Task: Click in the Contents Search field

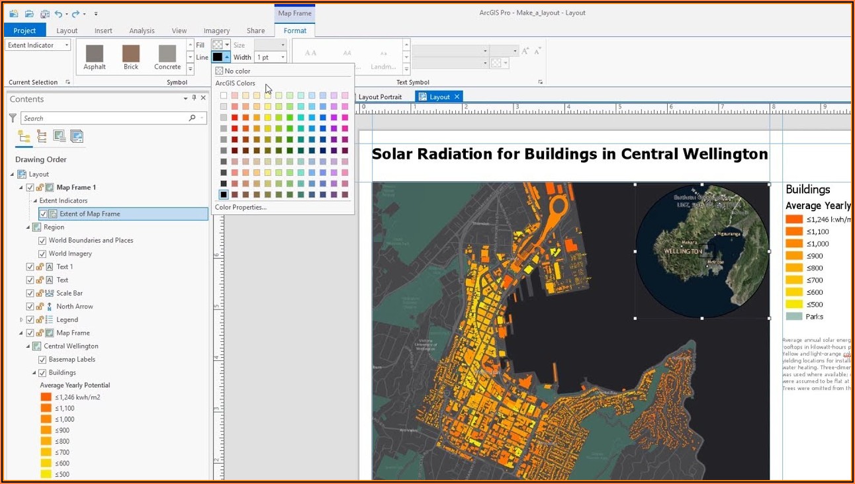Action: tap(106, 118)
